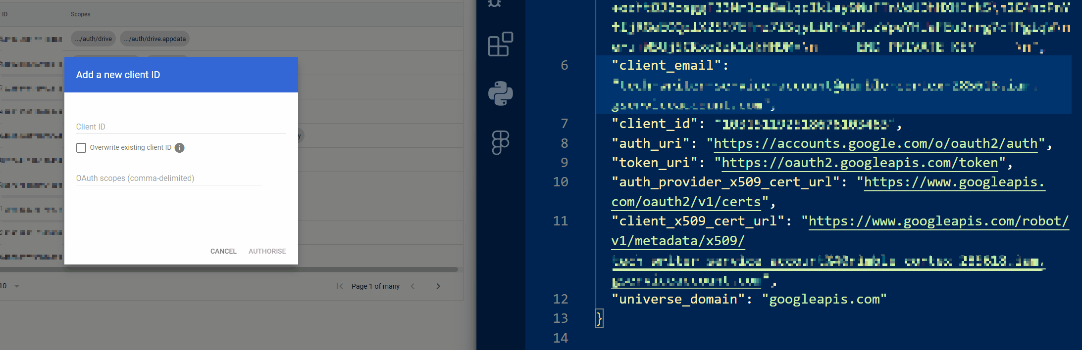Enable Overwrite existing client ID checkbox
Viewport: 1082px width, 350px height.
pos(81,148)
